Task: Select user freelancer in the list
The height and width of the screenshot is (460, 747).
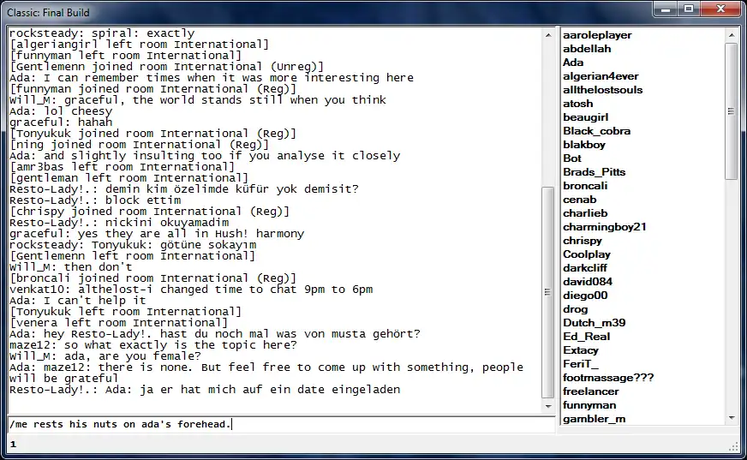Action: (591, 391)
